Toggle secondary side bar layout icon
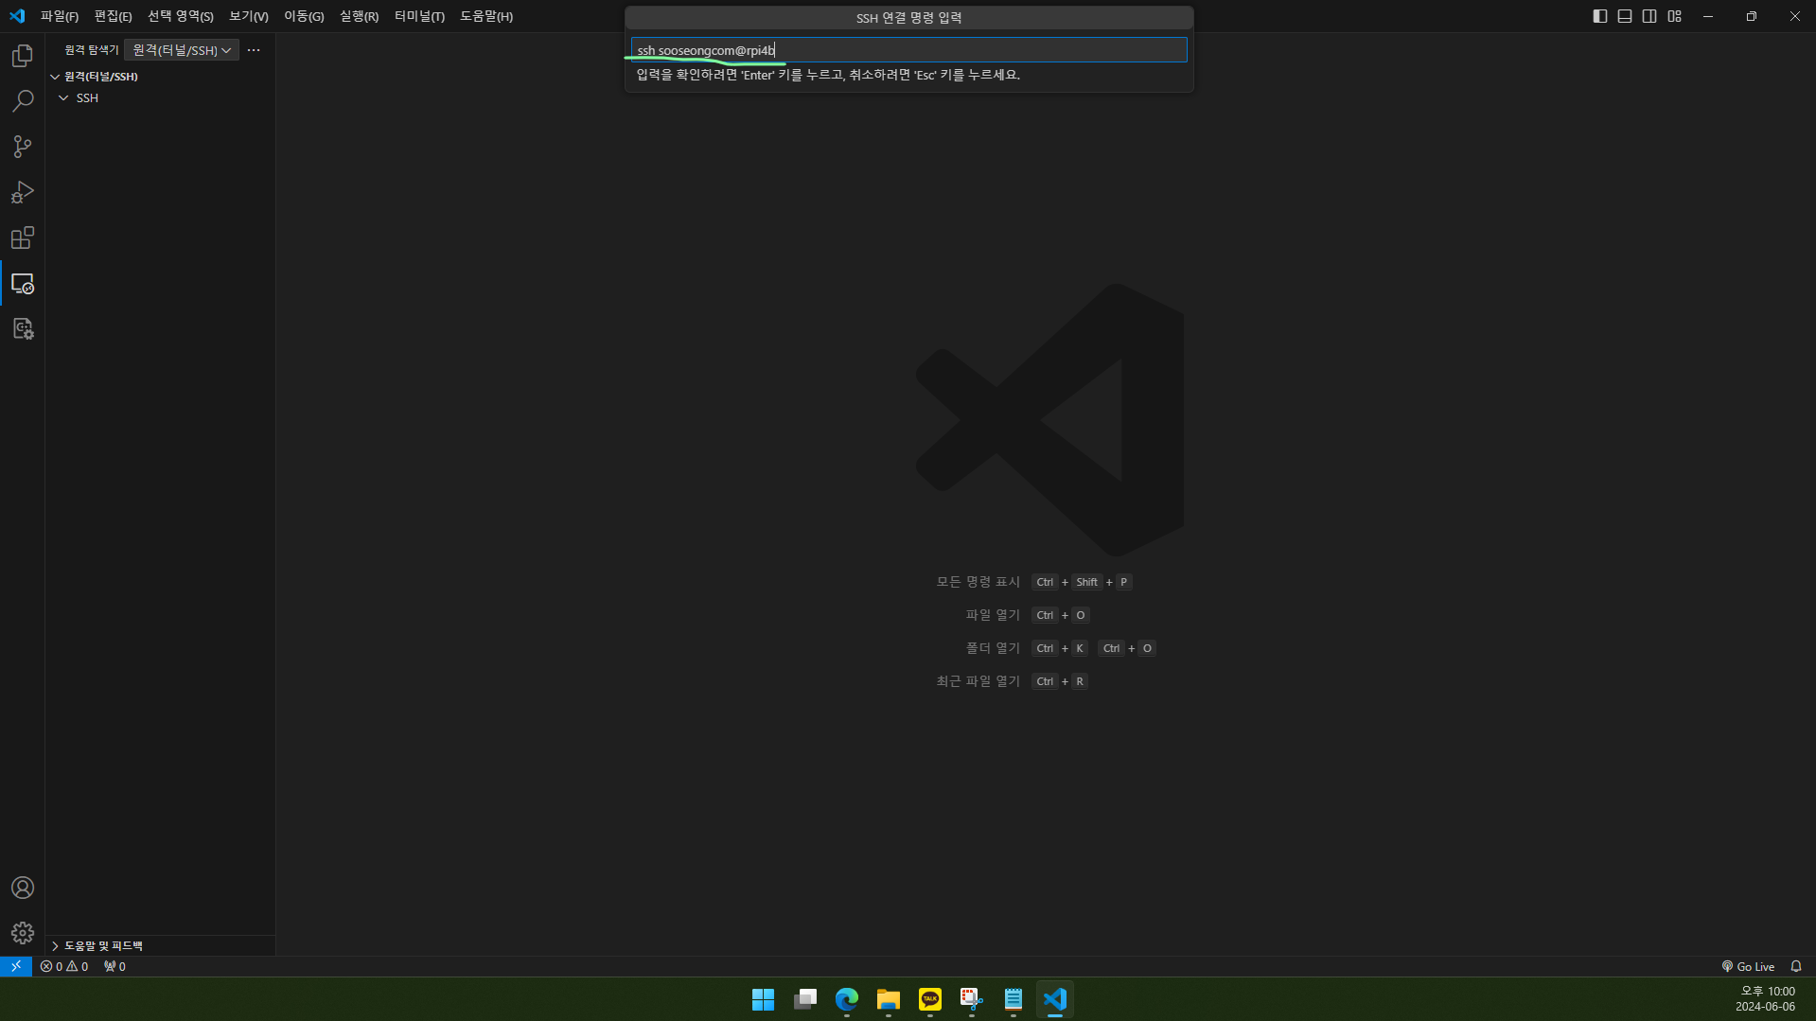 1649,16
